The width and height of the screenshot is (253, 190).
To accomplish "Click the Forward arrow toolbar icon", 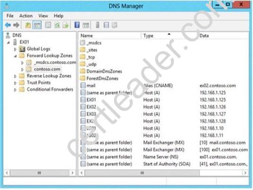I will click(16, 25).
